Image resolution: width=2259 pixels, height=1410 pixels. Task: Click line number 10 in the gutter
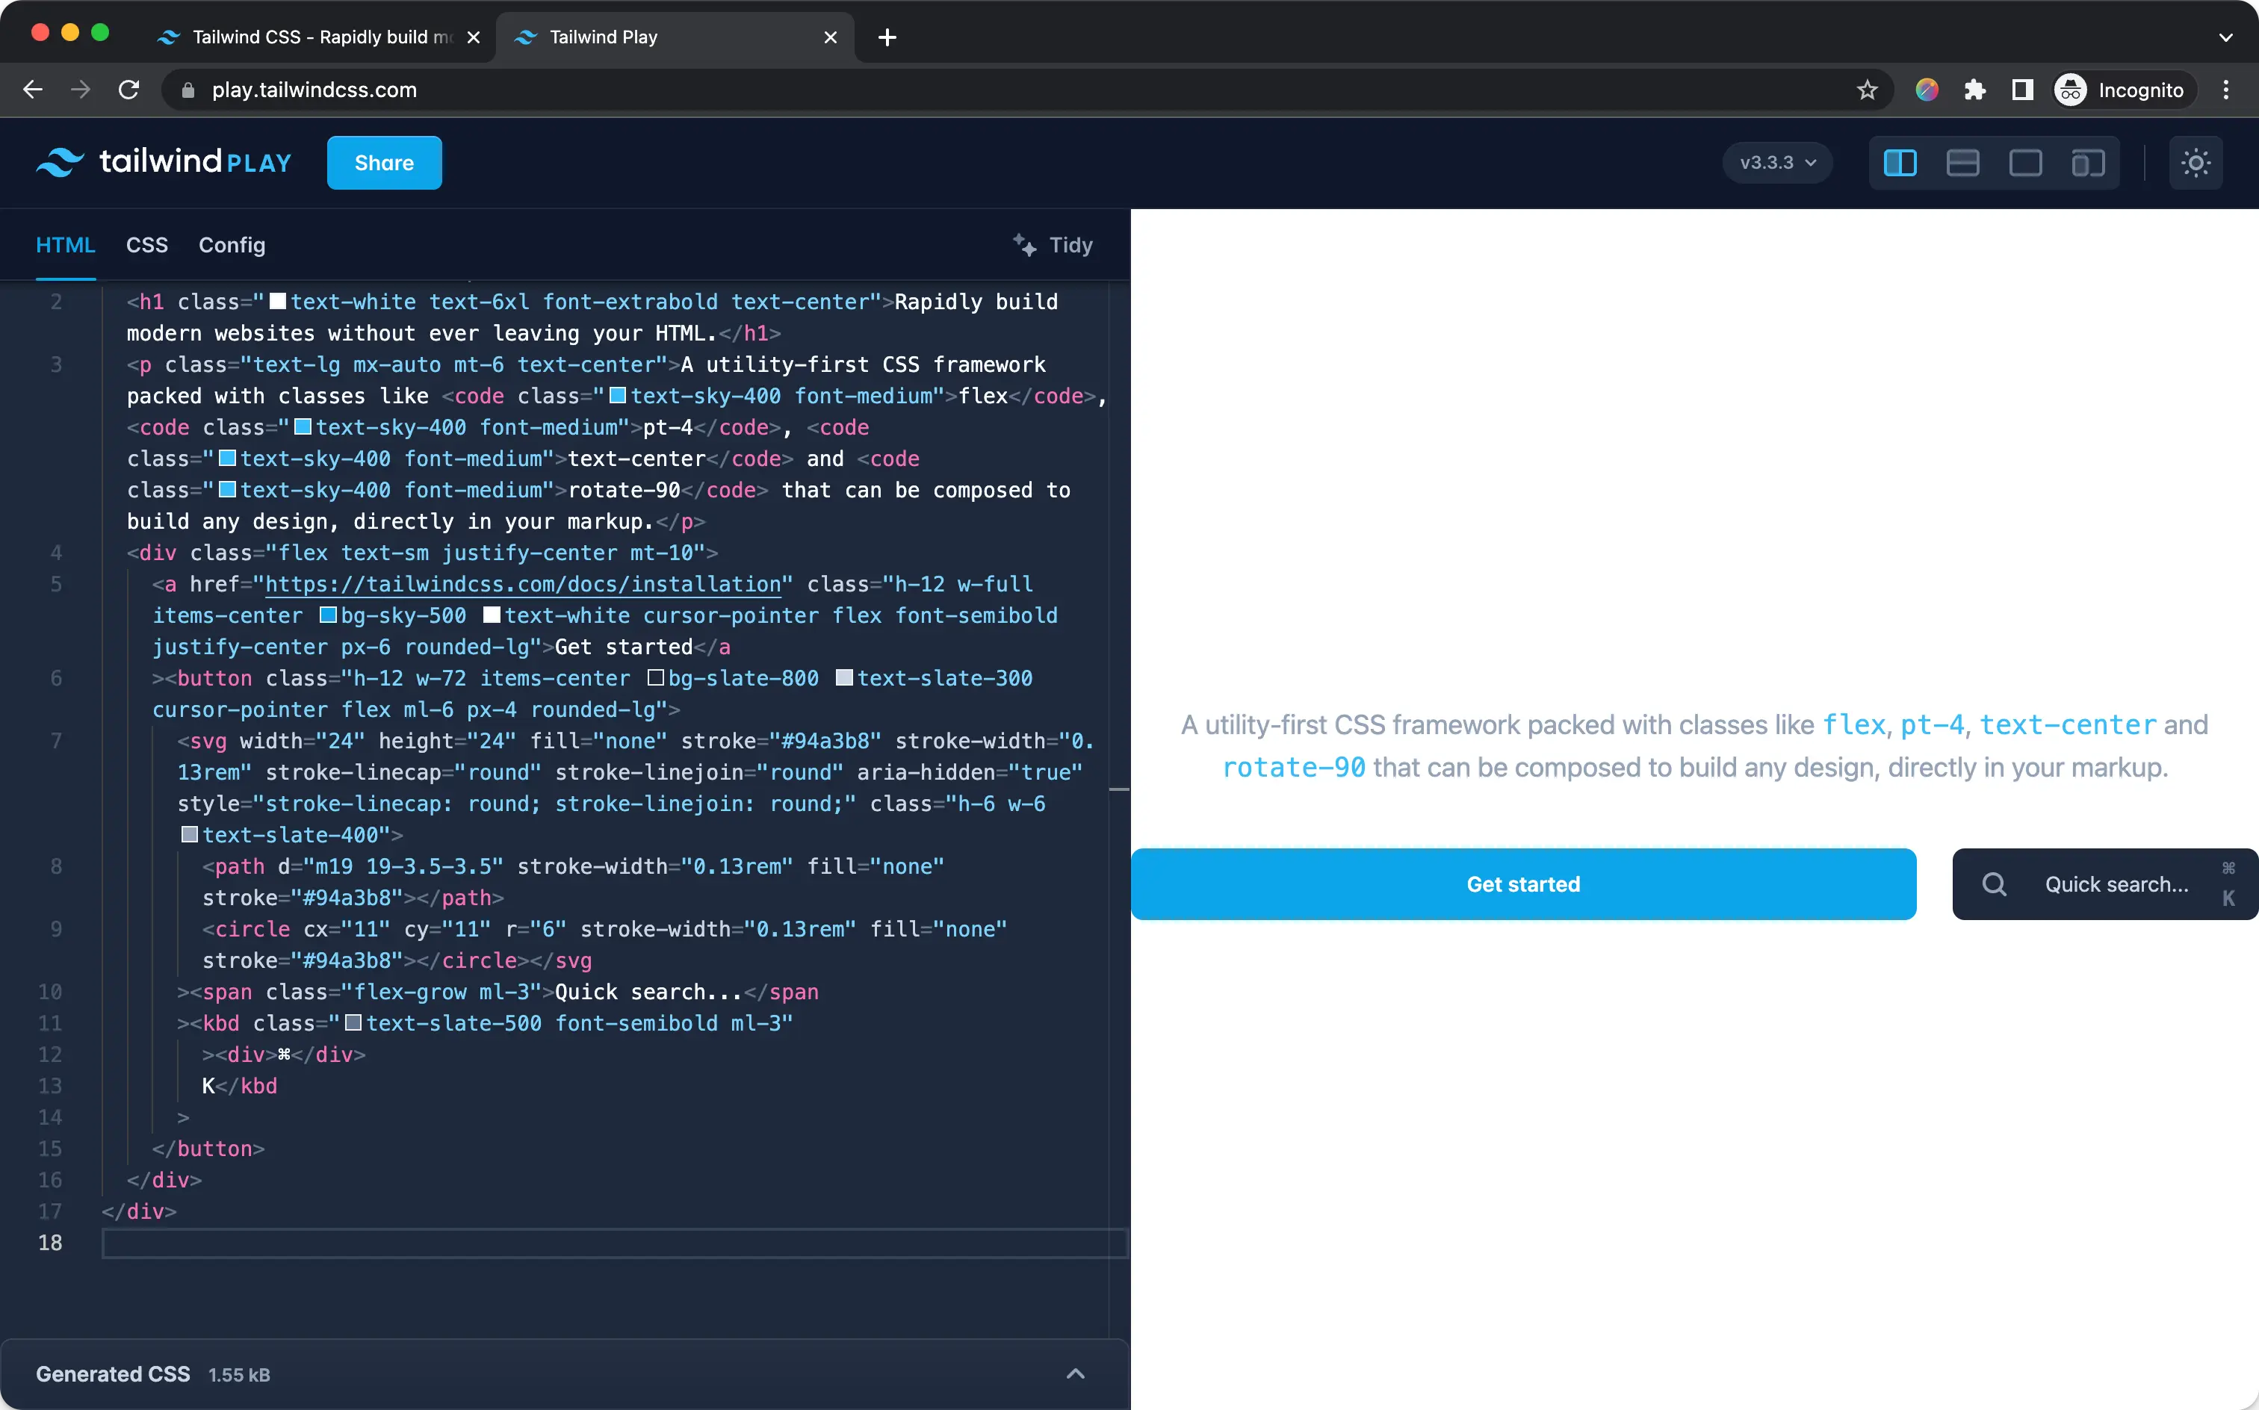pos(50,991)
